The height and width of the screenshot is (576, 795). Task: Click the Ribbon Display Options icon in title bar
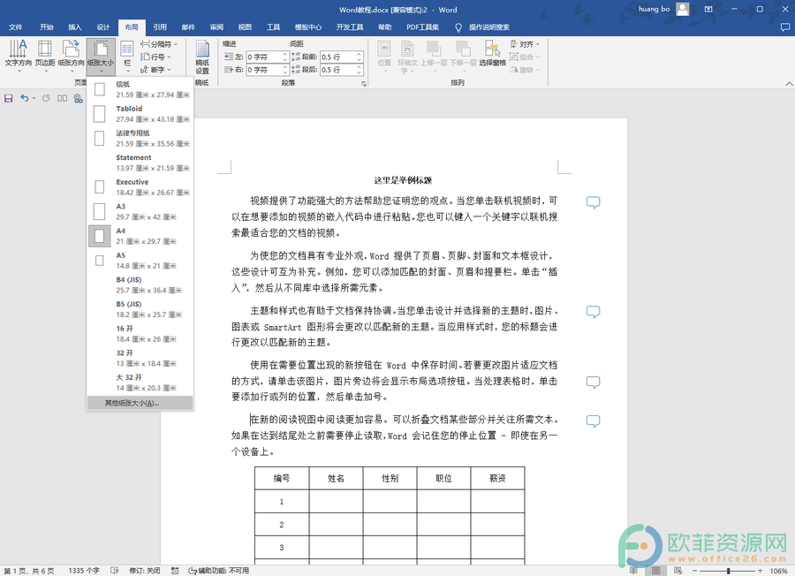708,9
